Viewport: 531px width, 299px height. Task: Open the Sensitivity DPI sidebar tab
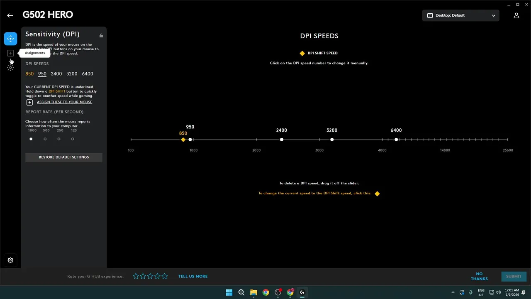tap(10, 38)
